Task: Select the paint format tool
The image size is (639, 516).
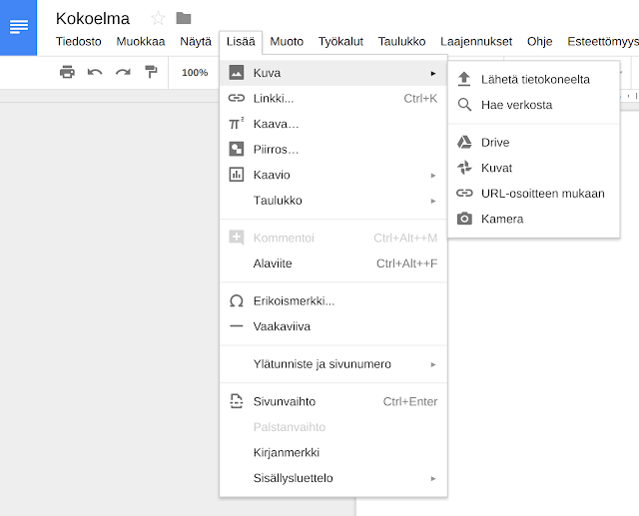Action: [151, 72]
